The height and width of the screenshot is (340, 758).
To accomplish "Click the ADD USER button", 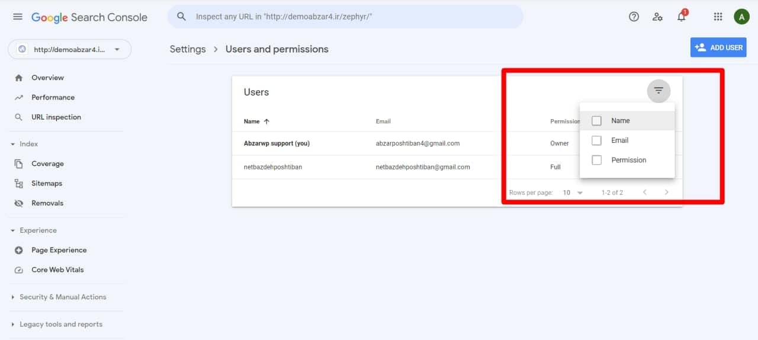I will click(x=718, y=47).
